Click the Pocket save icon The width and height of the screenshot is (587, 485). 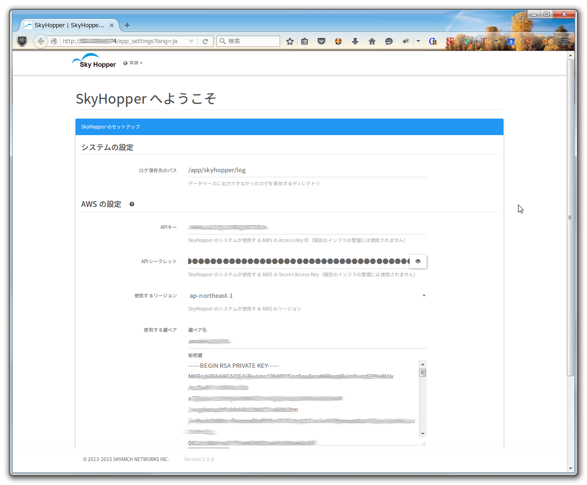coord(321,41)
